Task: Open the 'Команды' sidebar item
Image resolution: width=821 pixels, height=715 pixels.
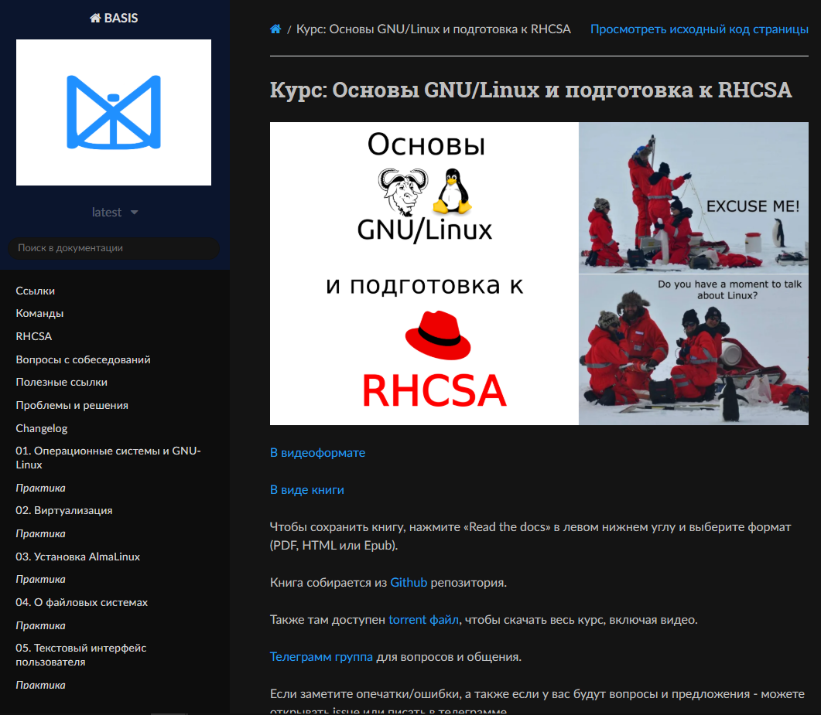Action: [39, 313]
